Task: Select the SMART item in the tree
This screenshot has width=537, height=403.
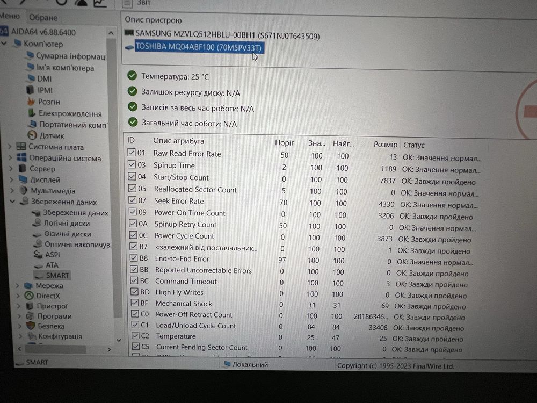Action: pyautogui.click(x=52, y=275)
